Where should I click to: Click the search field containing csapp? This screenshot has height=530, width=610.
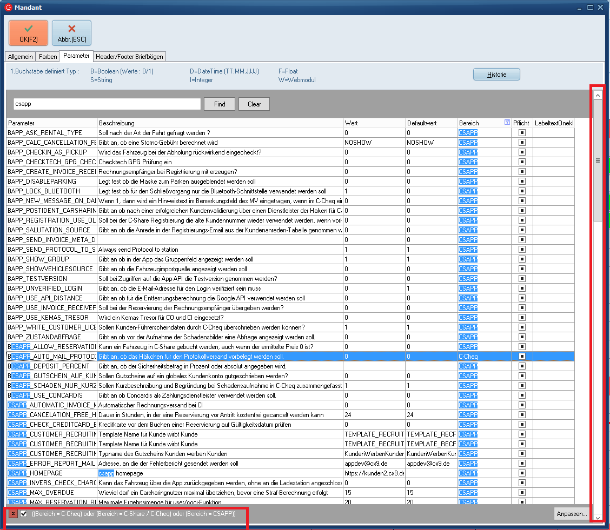click(107, 104)
